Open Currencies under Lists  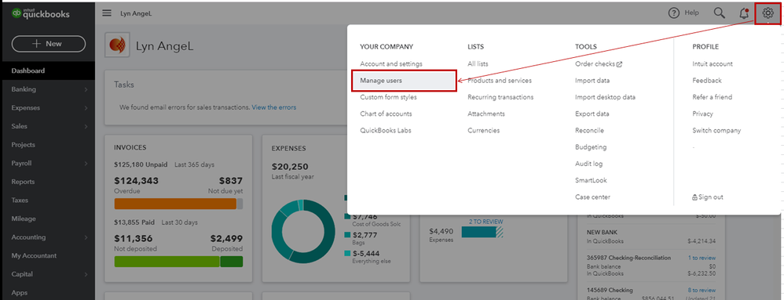(483, 131)
